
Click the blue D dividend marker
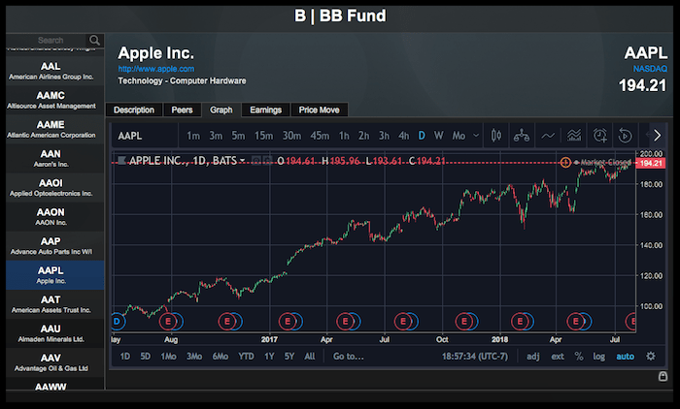click(117, 321)
